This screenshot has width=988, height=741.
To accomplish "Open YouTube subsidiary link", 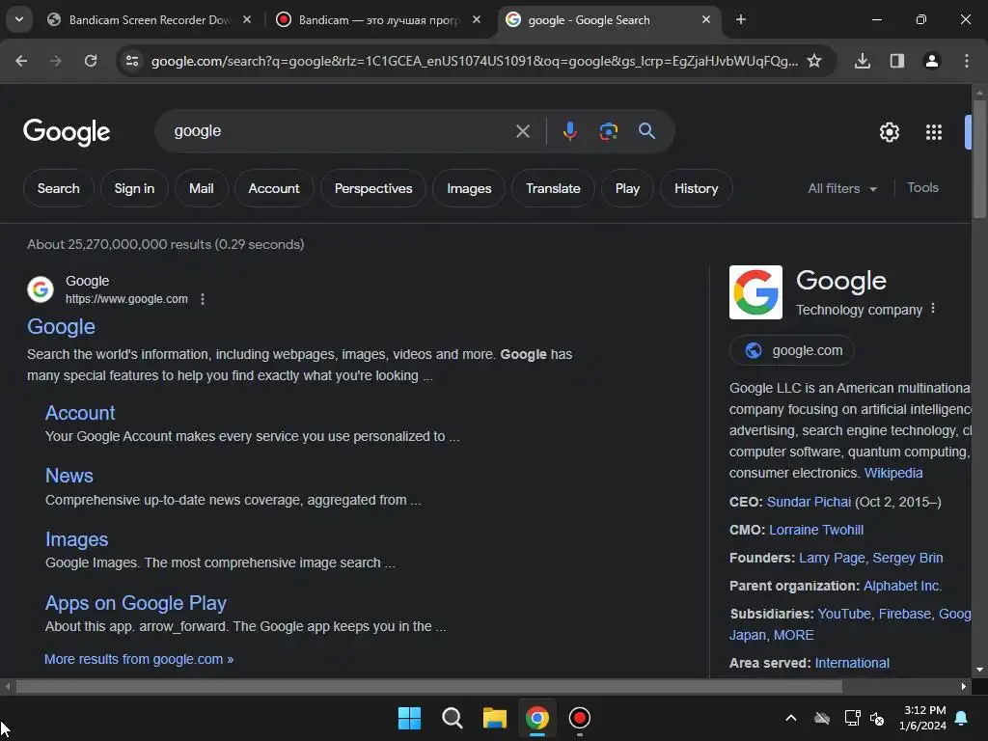I will click(843, 614).
